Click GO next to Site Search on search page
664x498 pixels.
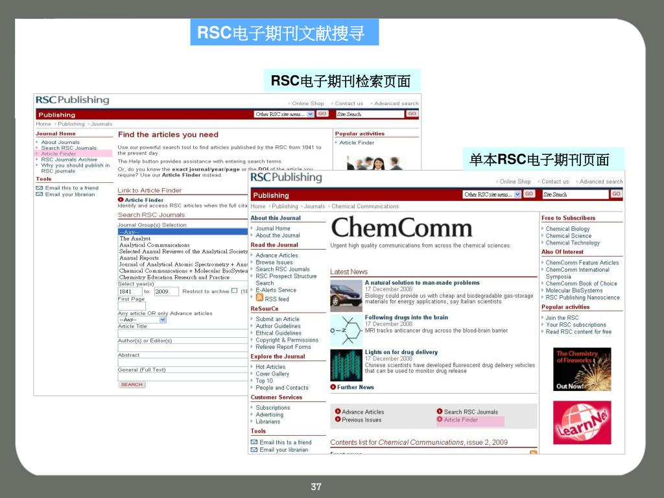(x=412, y=113)
